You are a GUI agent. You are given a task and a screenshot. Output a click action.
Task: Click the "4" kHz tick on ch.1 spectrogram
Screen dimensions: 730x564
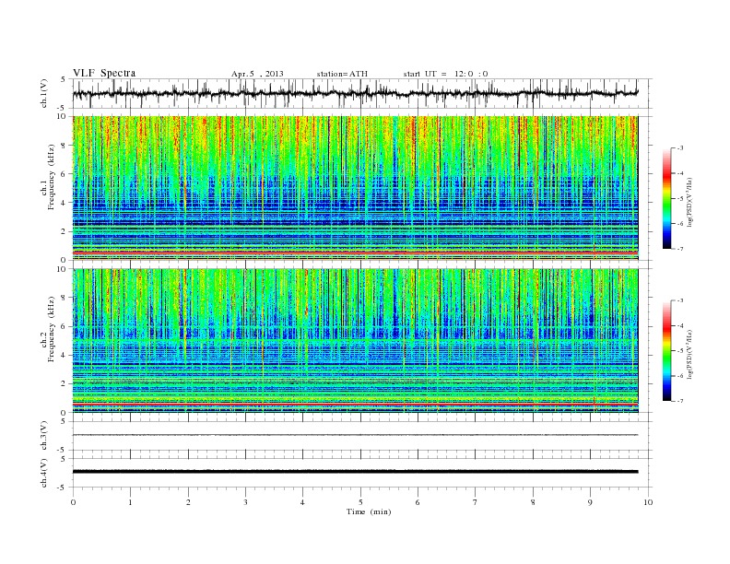click(65, 203)
